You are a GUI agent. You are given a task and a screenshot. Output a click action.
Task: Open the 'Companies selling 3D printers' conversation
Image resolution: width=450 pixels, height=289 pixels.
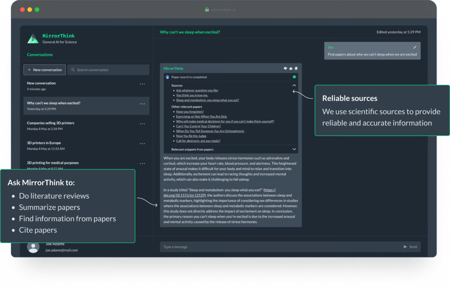click(x=86, y=126)
